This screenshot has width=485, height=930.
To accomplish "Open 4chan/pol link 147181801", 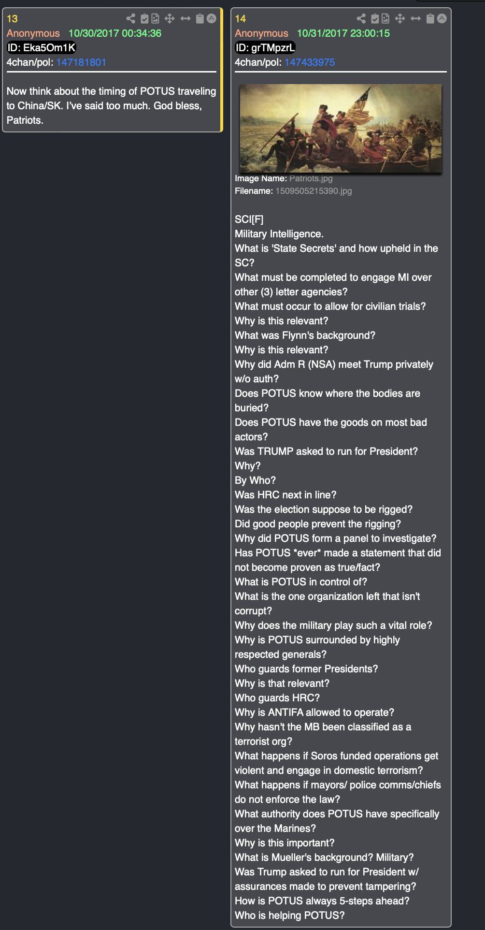I will (x=81, y=62).
